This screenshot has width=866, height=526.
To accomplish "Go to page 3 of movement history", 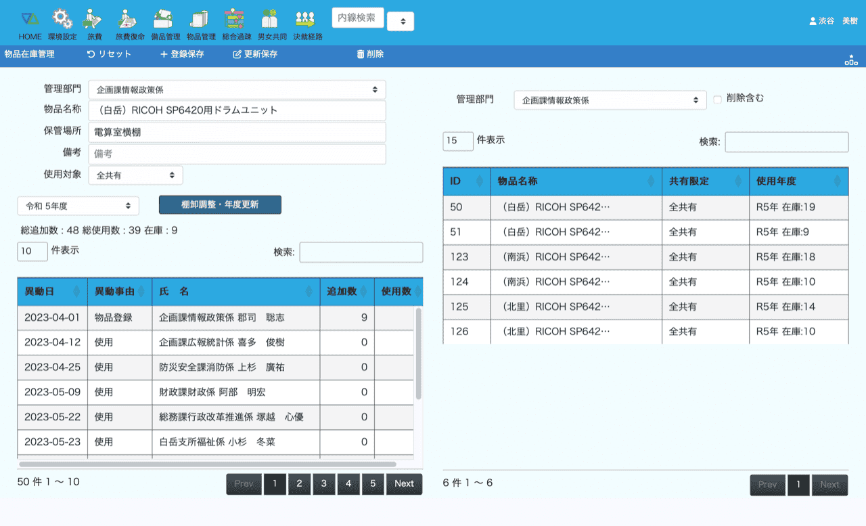I will (x=323, y=483).
